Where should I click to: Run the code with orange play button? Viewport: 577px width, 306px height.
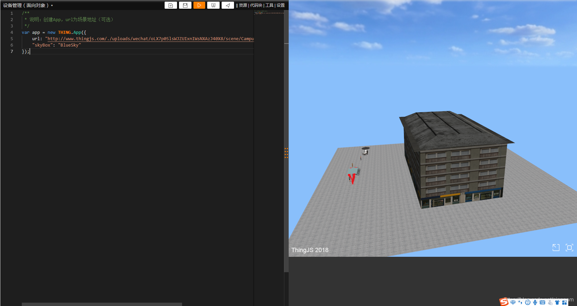click(199, 5)
